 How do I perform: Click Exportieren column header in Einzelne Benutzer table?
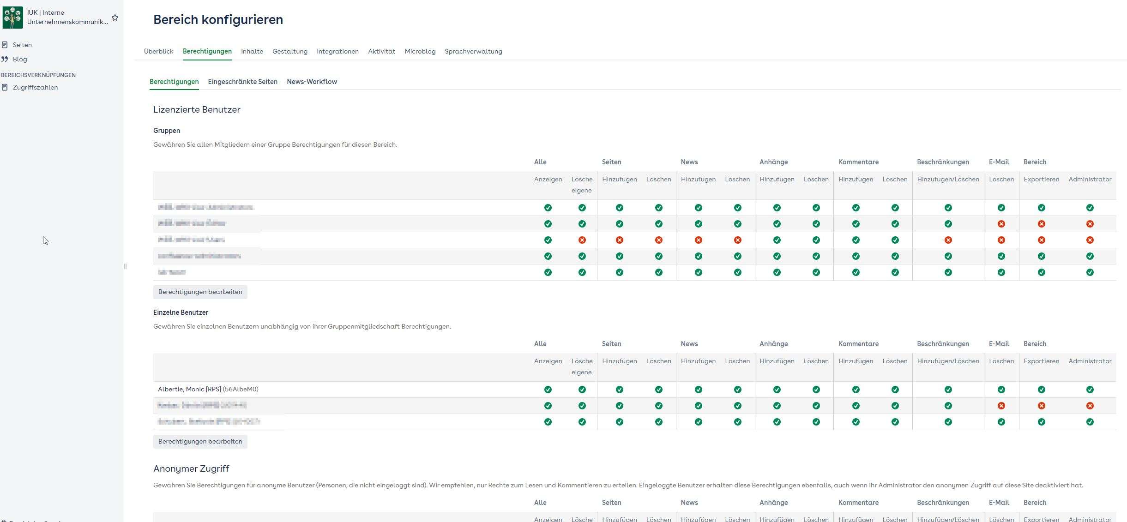point(1042,361)
